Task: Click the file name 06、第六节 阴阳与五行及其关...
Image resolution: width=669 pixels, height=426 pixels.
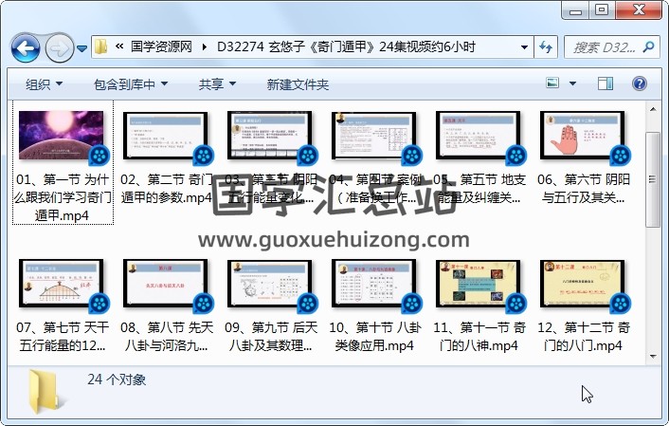Action: pos(583,189)
